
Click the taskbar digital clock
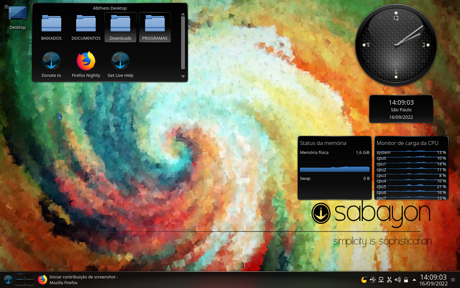433,280
